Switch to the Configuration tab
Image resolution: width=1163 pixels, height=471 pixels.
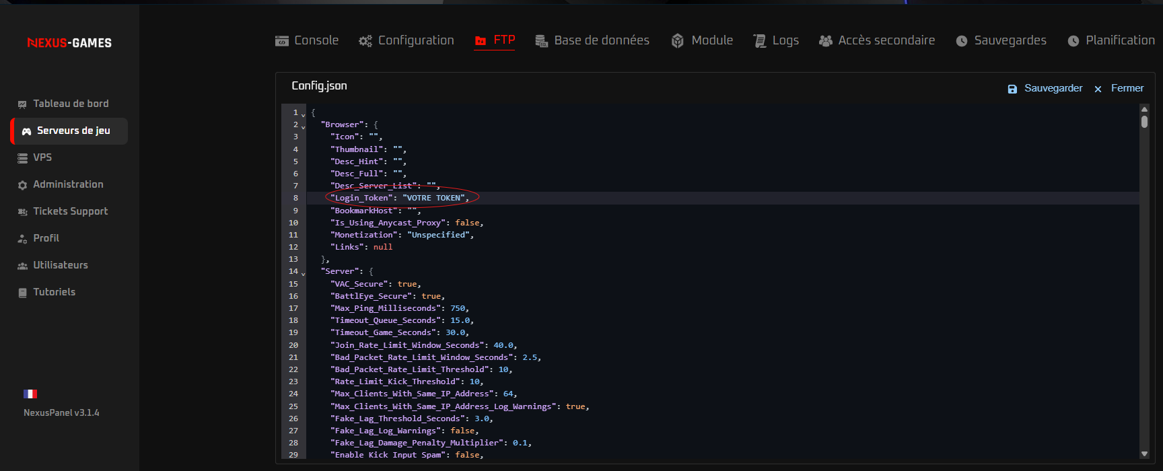tap(407, 40)
